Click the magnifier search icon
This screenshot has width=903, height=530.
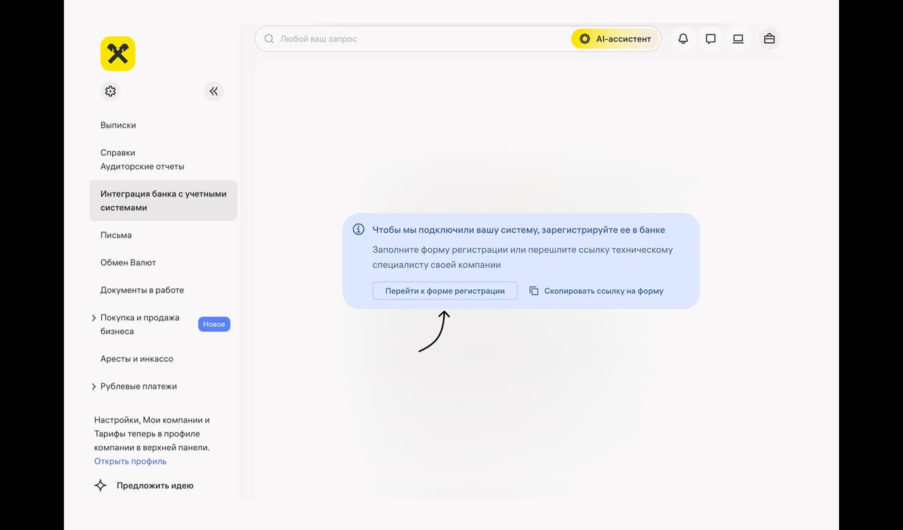pos(269,39)
